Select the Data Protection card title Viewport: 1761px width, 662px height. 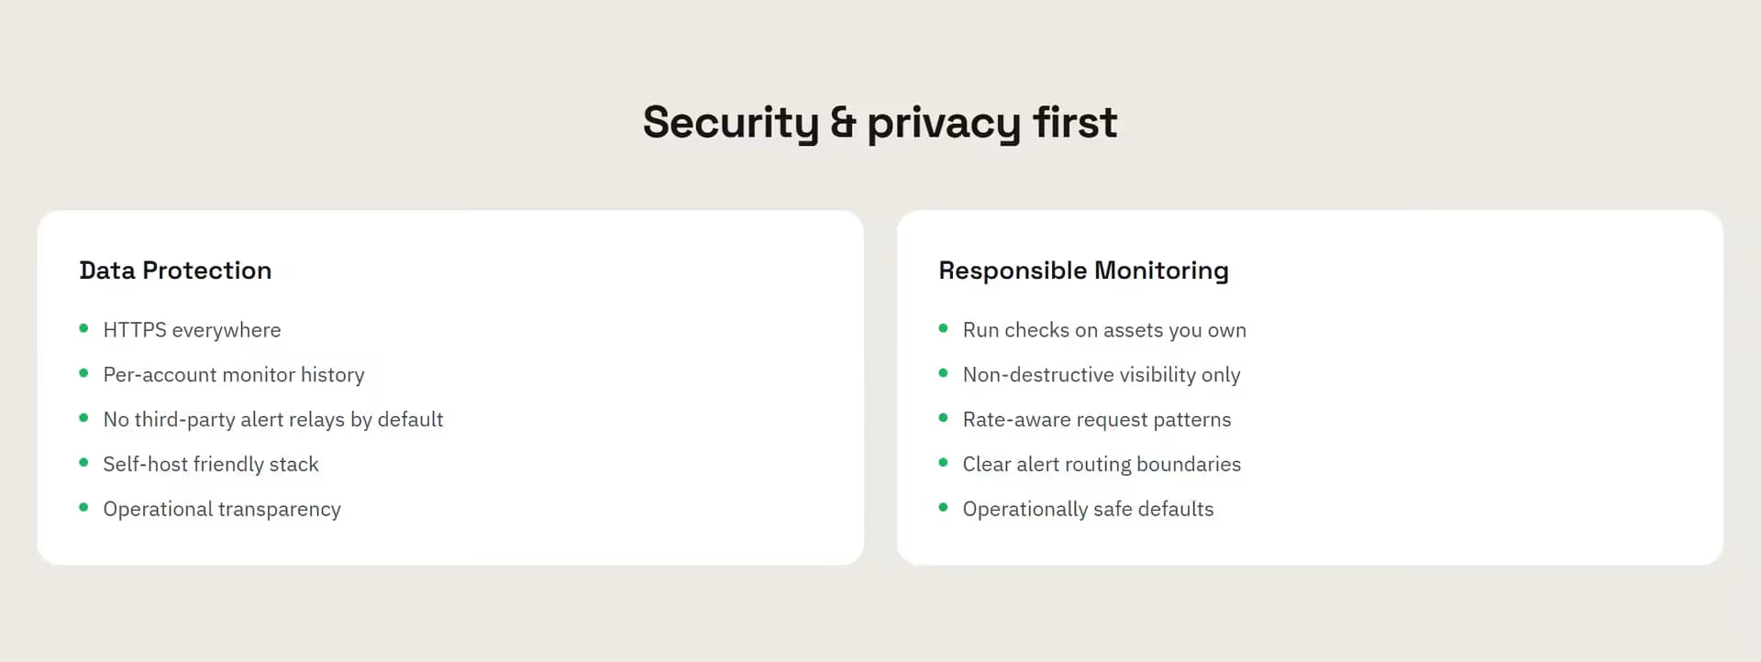(175, 270)
